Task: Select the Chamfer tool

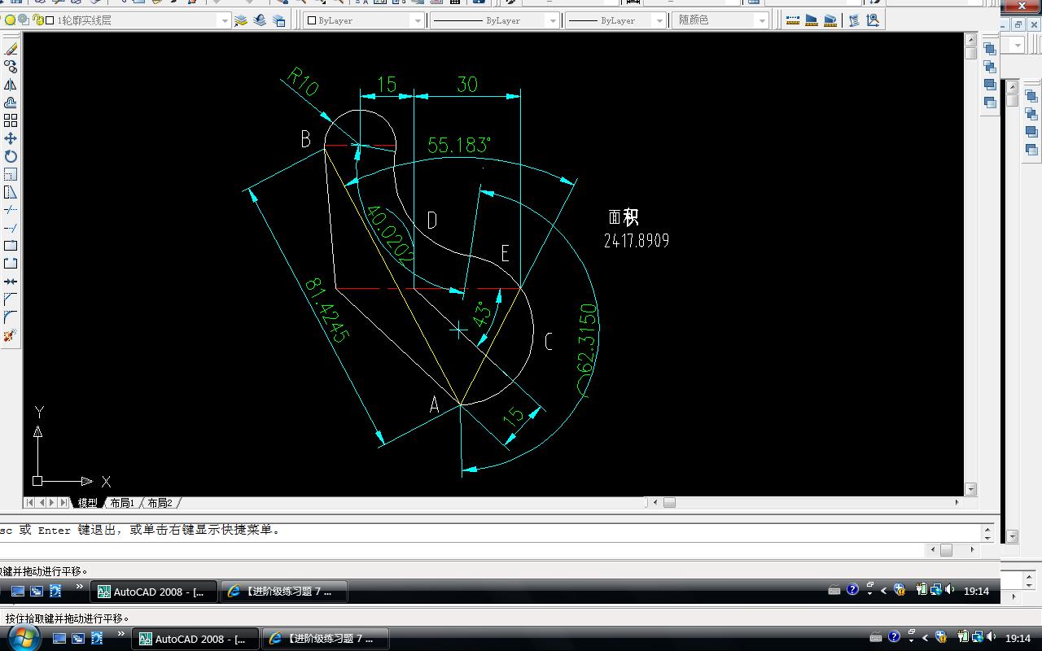Action: 11,299
